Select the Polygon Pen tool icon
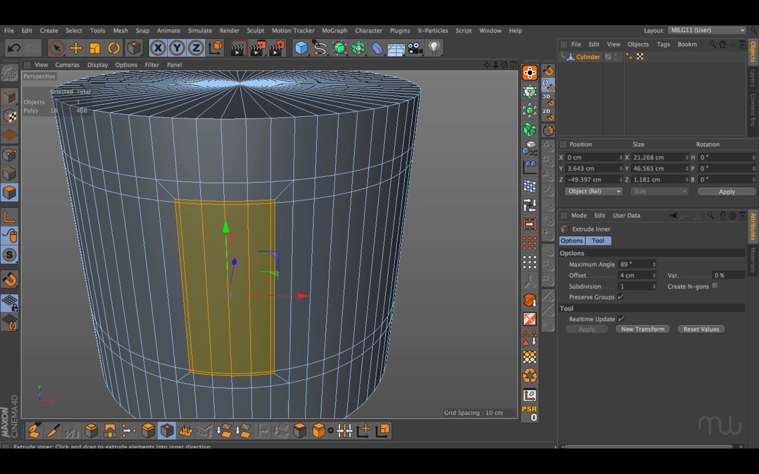Screen dimensions: 759x474 click(x=34, y=430)
